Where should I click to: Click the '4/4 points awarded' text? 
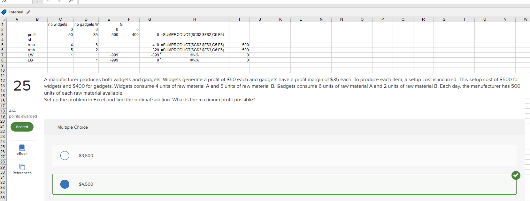(x=23, y=114)
